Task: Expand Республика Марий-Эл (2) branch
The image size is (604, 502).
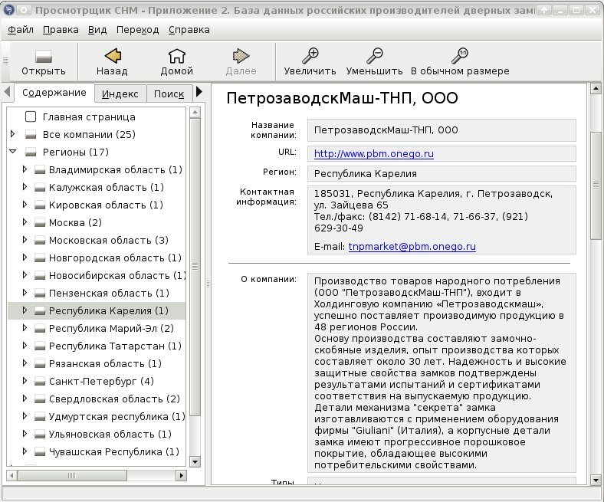Action: [x=25, y=328]
